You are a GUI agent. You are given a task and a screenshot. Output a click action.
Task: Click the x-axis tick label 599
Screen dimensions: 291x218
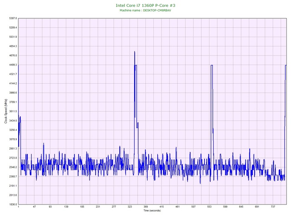point(225,207)
